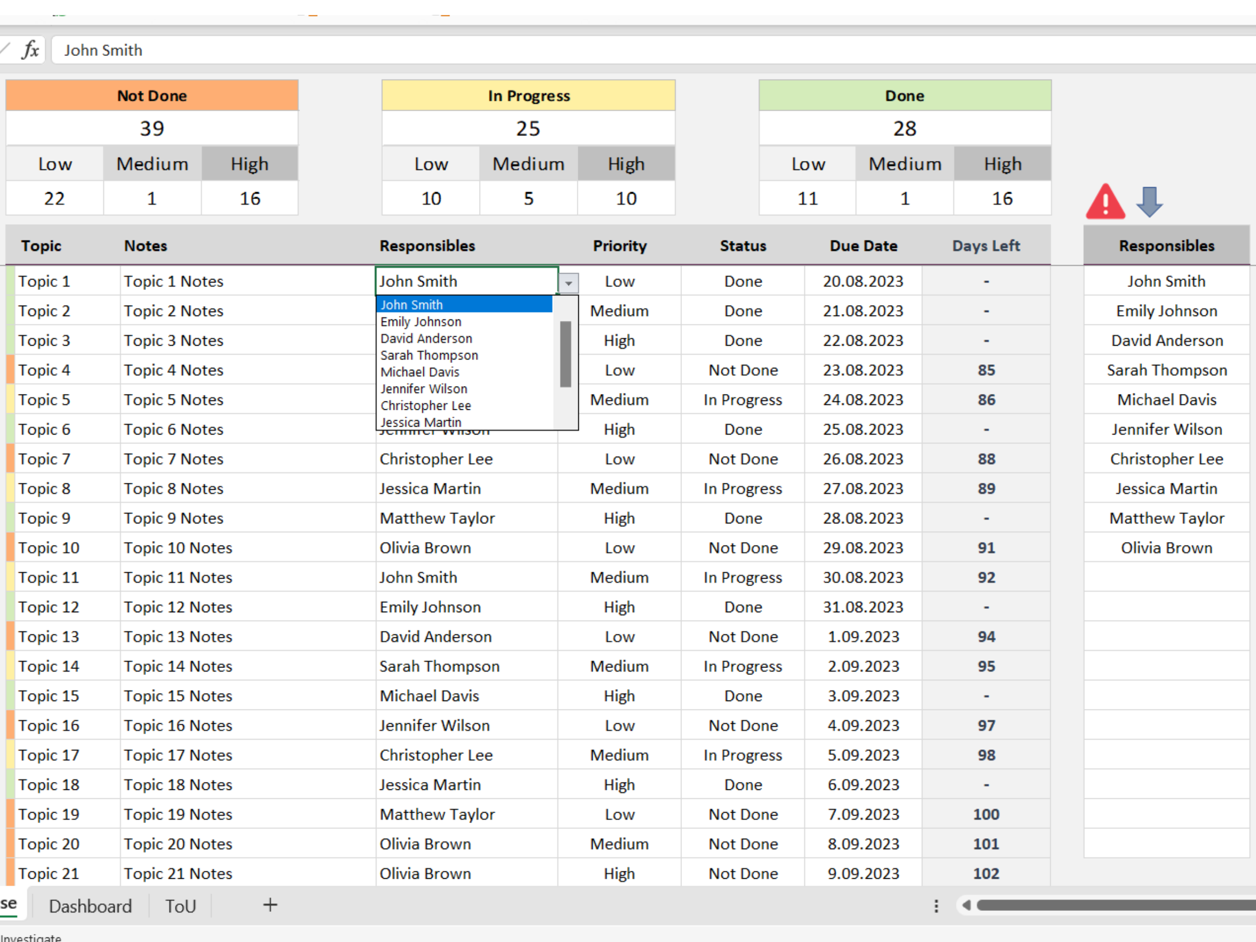The image size is (1256, 942).
Task: Select Christopher Lee in Topic 7 row
Action: tap(466, 459)
